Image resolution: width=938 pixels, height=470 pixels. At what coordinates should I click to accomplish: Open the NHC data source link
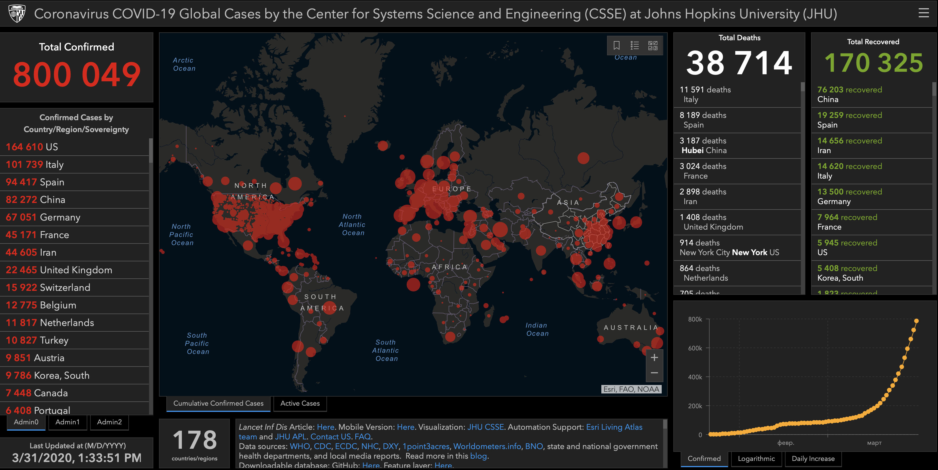pos(370,446)
